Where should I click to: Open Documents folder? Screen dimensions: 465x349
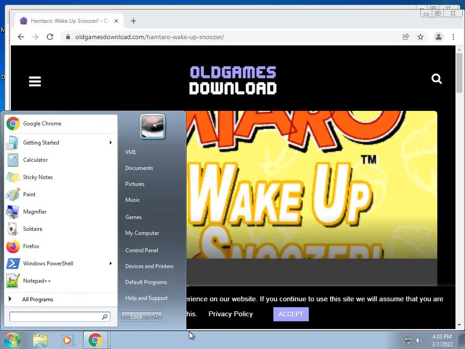(139, 168)
